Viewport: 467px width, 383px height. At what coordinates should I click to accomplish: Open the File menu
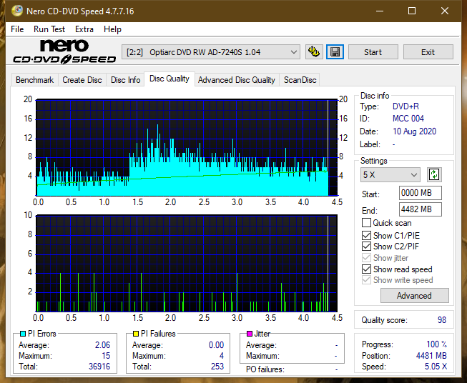click(17, 29)
